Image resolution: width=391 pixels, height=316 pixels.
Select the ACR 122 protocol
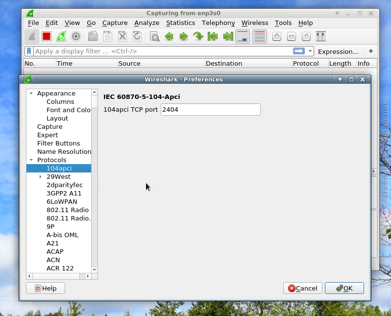pos(60,268)
